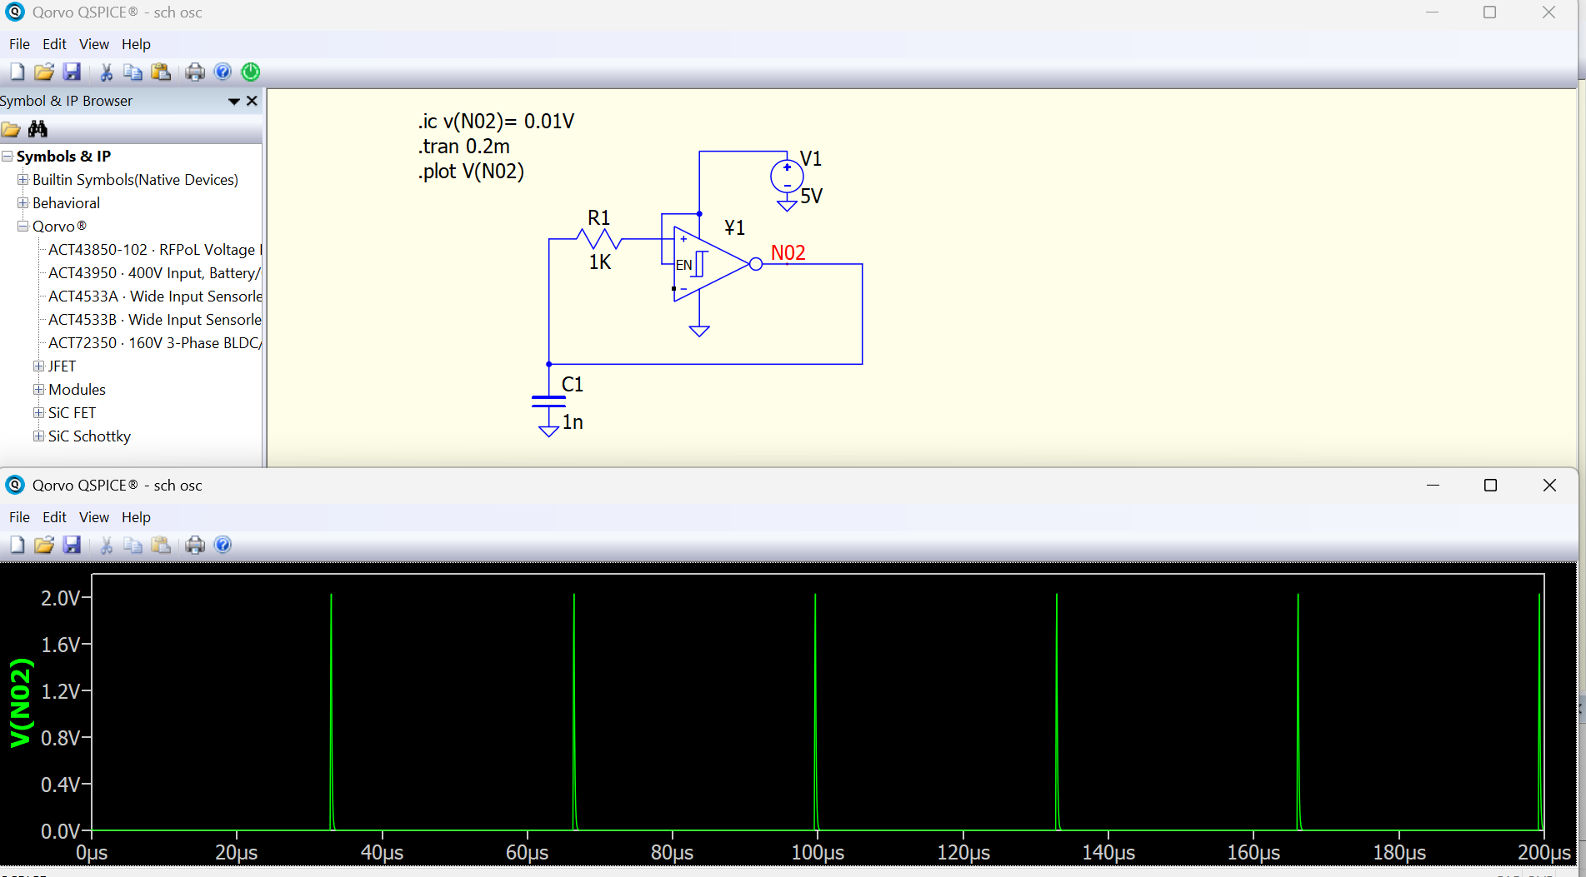
Task: Select ACT72350 160V 3-Phase BLDC entry
Action: [154, 343]
